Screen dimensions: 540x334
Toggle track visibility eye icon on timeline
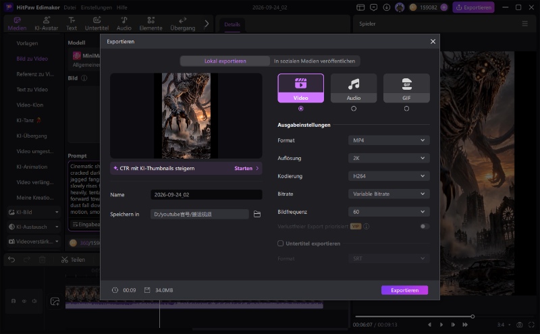(24, 301)
